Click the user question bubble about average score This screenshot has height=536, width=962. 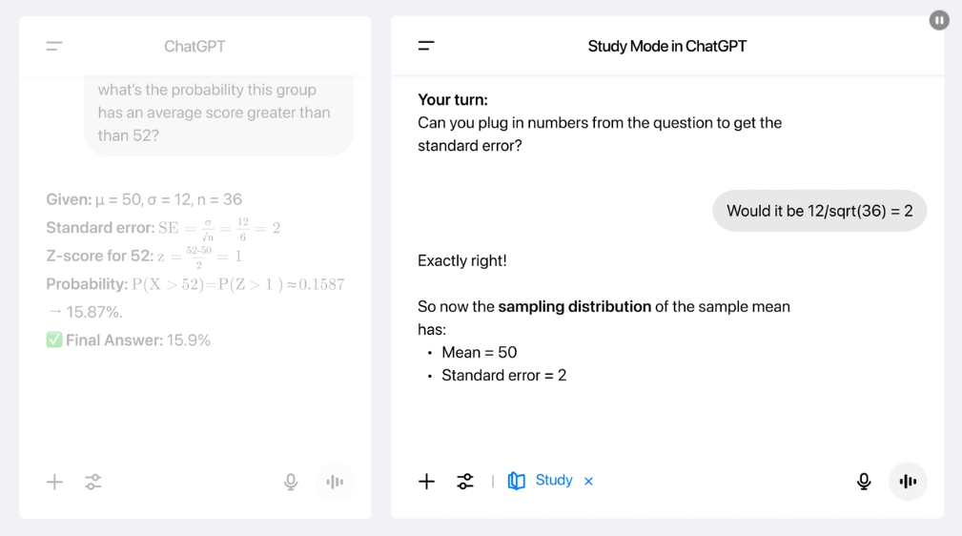tap(219, 113)
